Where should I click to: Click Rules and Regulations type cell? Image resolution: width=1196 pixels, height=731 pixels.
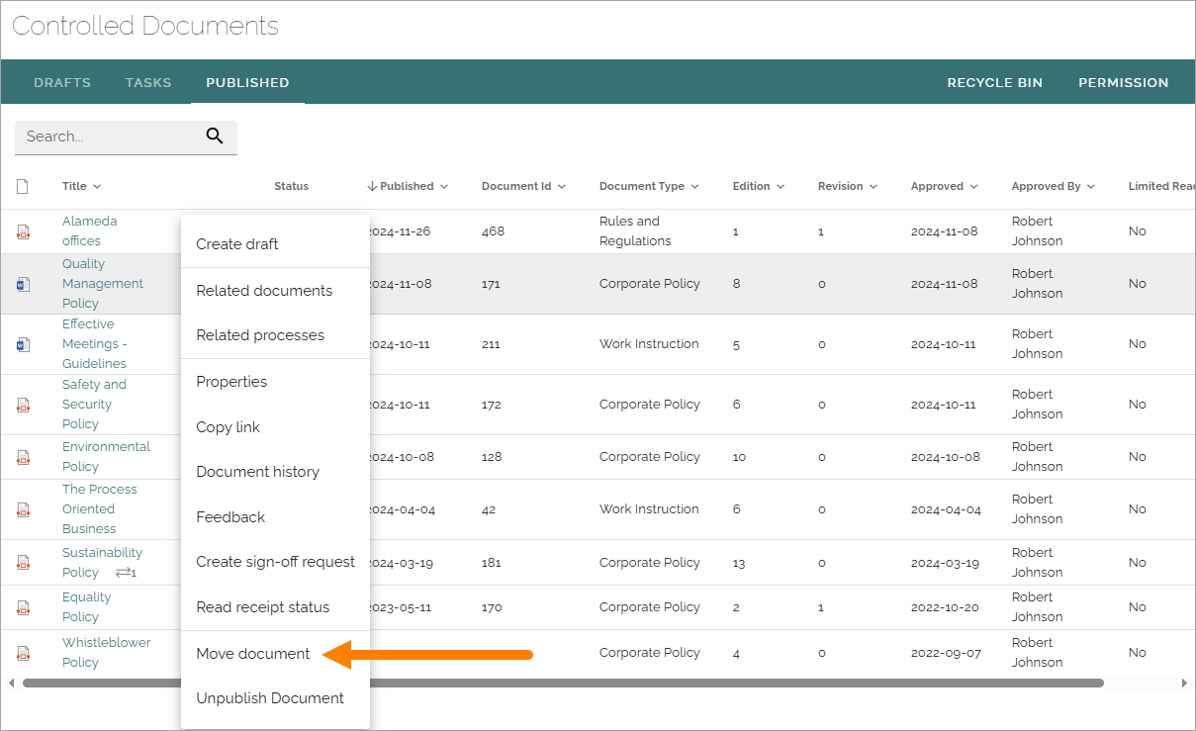pyautogui.click(x=635, y=231)
